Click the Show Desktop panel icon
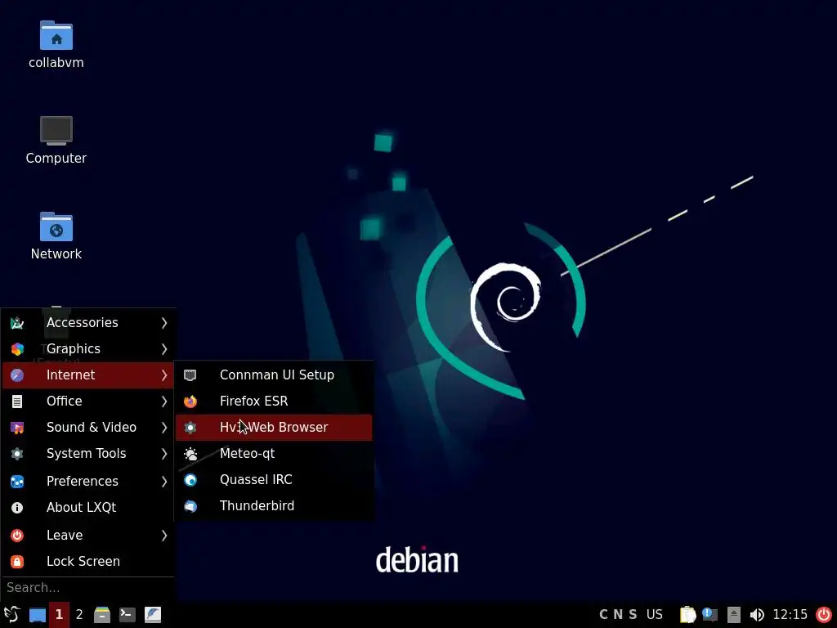This screenshot has width=837, height=628. 38,615
